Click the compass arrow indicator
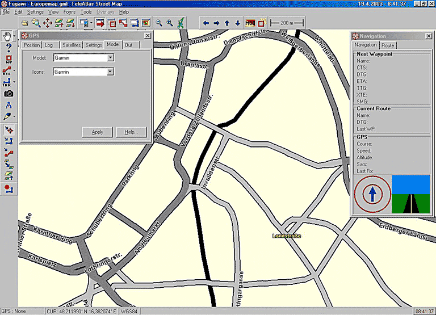This screenshot has width=436, height=315. click(x=372, y=194)
